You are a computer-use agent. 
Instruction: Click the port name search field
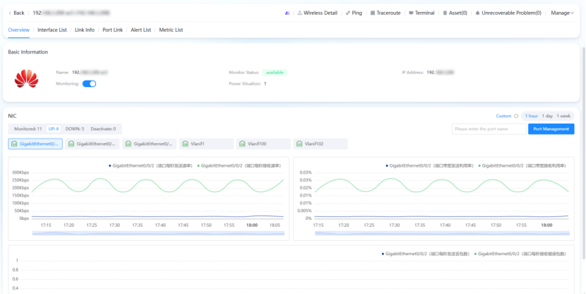(x=489, y=129)
